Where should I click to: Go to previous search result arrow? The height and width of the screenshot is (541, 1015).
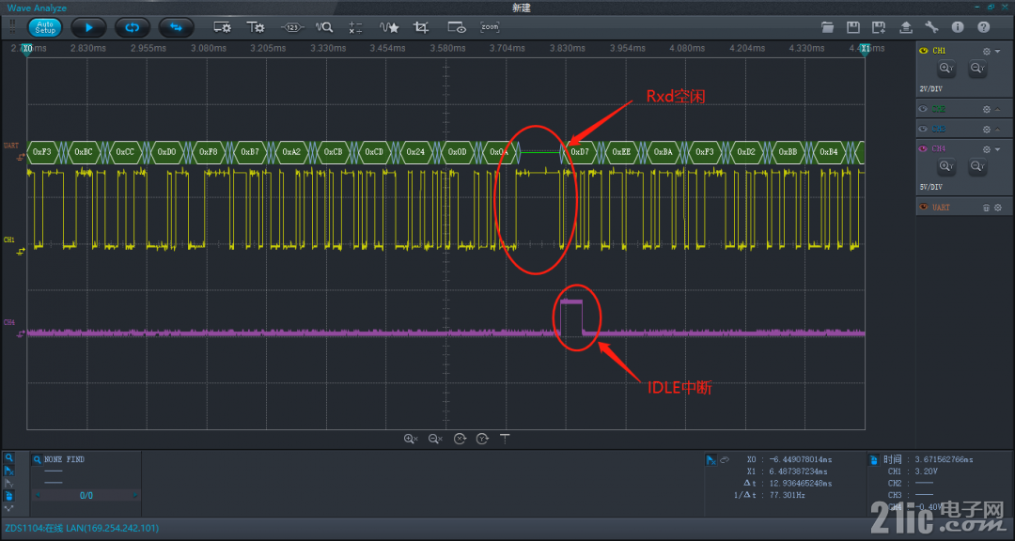38,495
